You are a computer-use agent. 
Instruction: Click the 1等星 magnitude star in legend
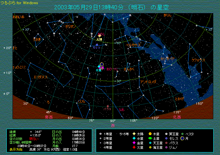101,134
